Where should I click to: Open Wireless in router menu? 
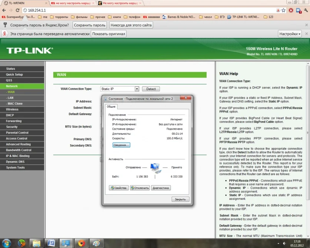pyautogui.click(x=22, y=109)
